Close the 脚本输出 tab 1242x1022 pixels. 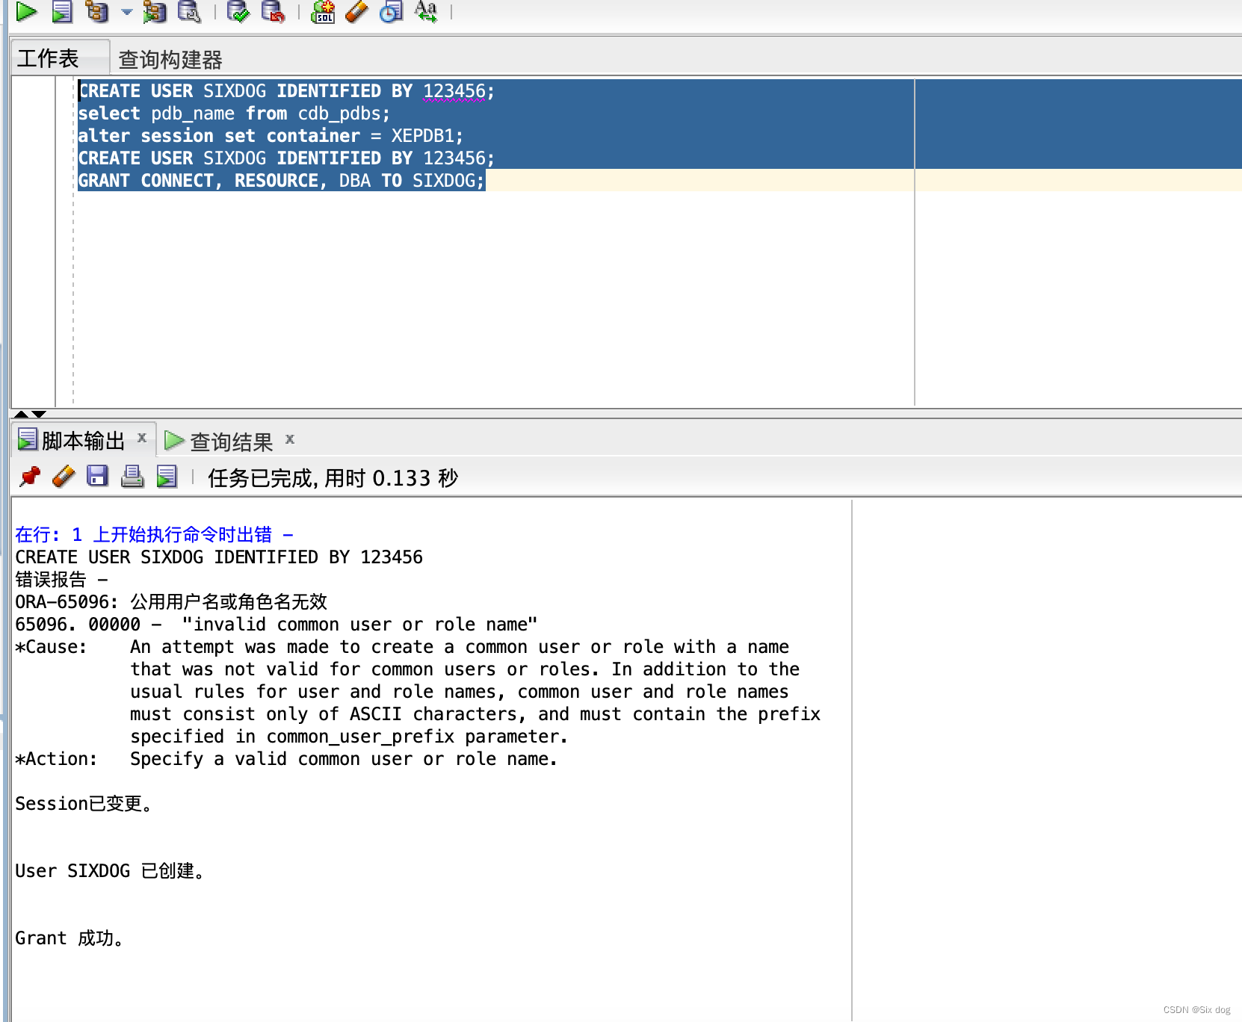click(x=141, y=438)
